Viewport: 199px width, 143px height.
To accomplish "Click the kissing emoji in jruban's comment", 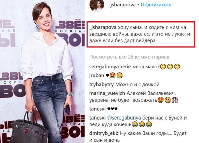I will (119, 75).
